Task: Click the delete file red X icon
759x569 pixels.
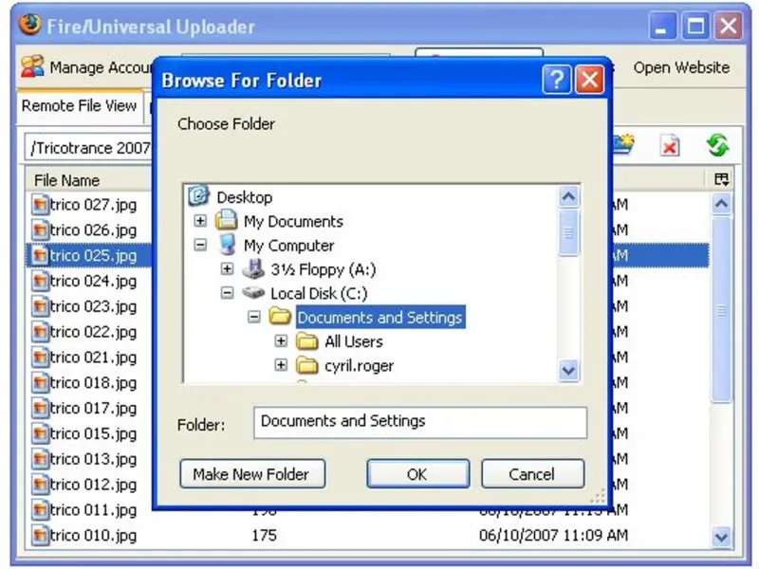Action: [x=670, y=145]
